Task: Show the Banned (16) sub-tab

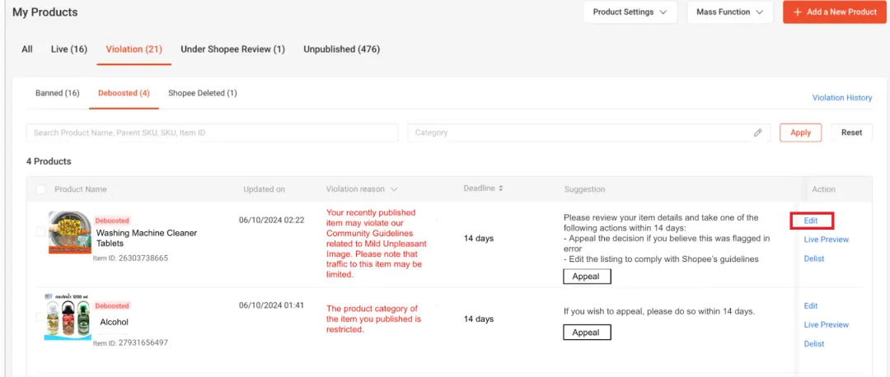Action: pos(57,93)
